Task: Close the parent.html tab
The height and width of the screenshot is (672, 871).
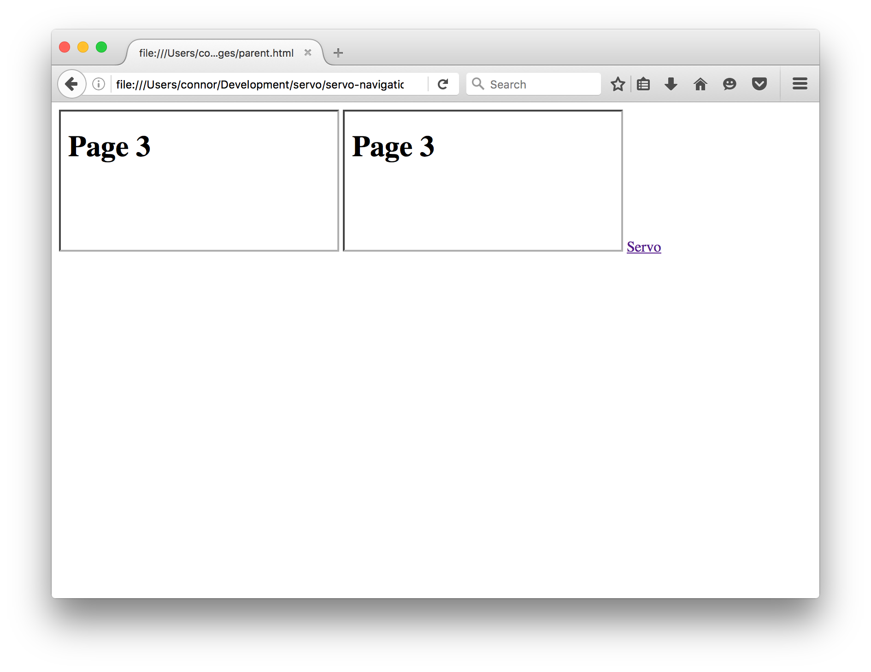Action: coord(308,53)
